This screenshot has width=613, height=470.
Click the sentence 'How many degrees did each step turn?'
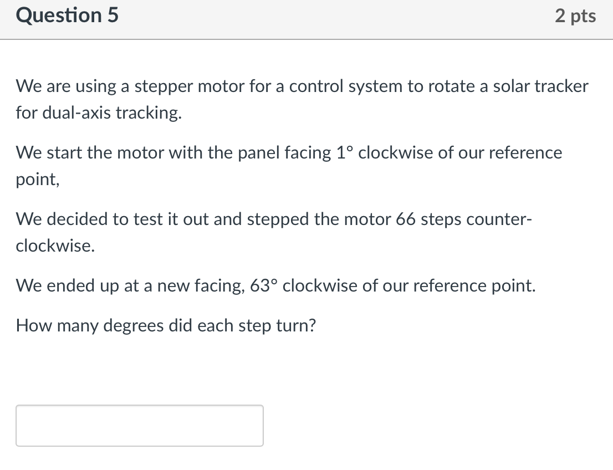[166, 326]
